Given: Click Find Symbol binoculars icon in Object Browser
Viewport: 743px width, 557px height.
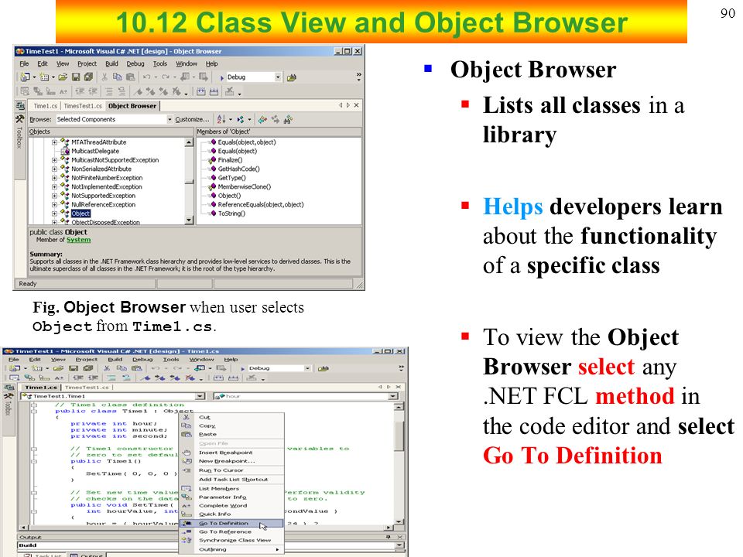Looking at the screenshot, I should 288,119.
